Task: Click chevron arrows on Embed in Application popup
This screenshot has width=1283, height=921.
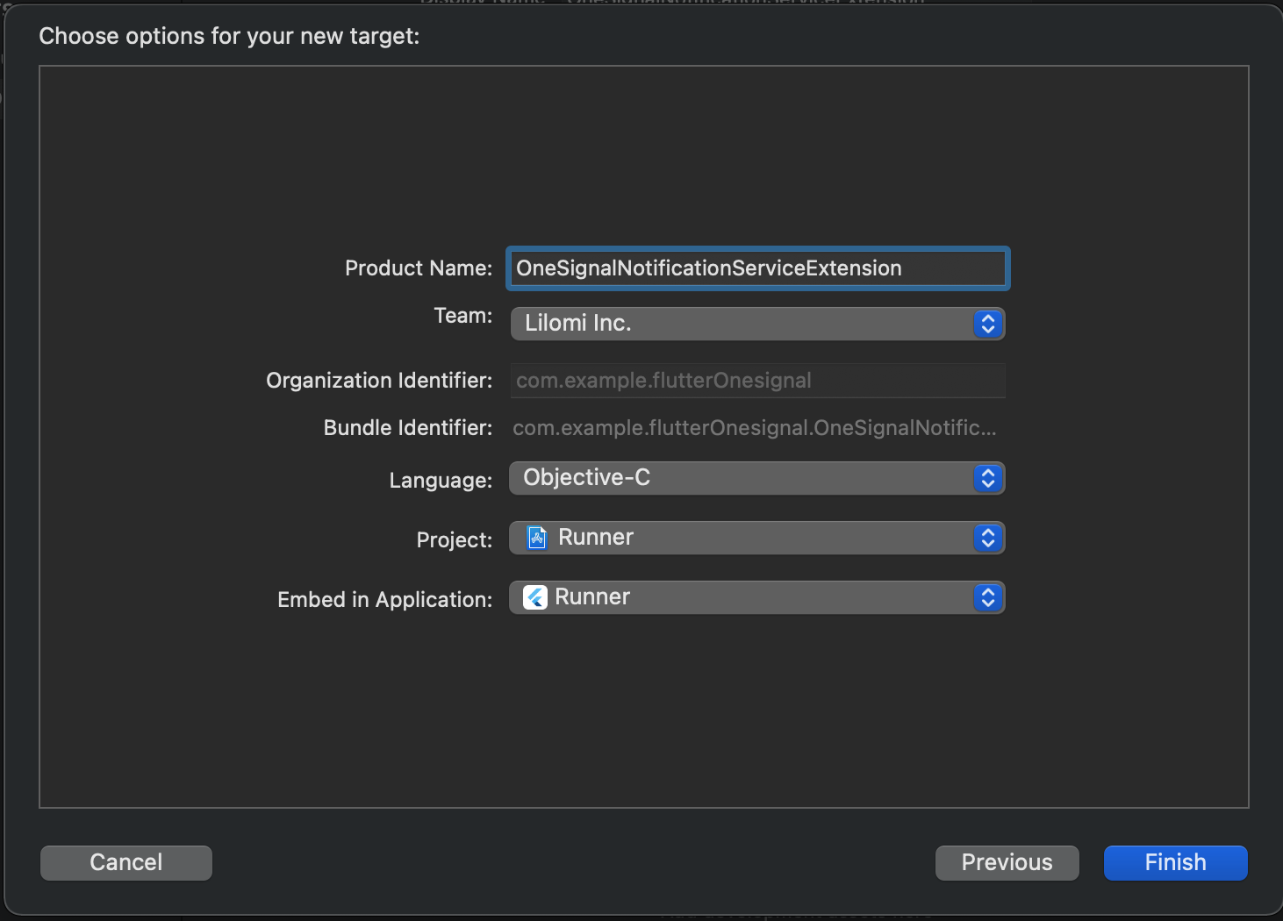Action: coord(987,597)
